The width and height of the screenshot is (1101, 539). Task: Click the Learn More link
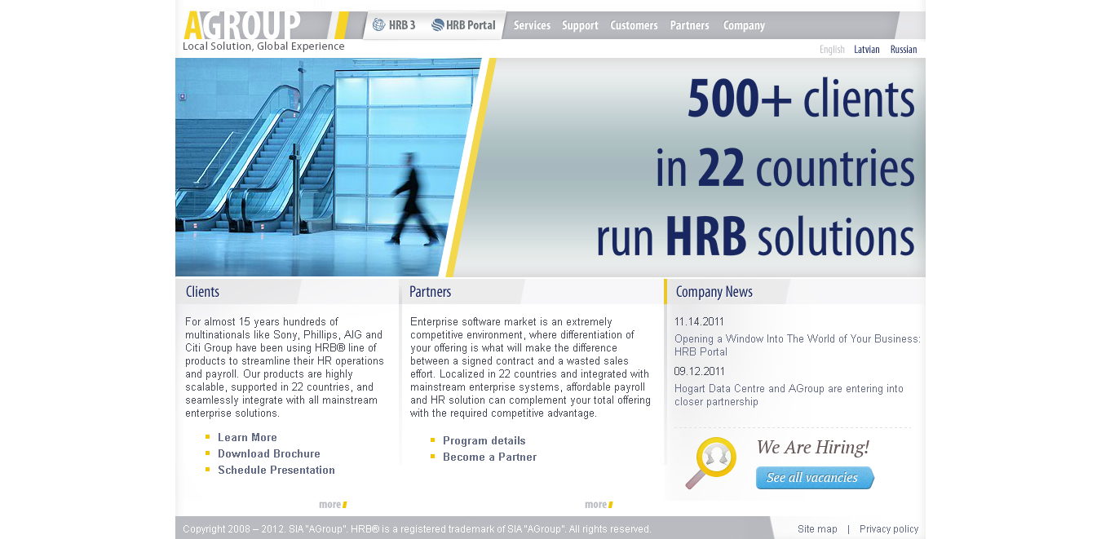pos(247,438)
